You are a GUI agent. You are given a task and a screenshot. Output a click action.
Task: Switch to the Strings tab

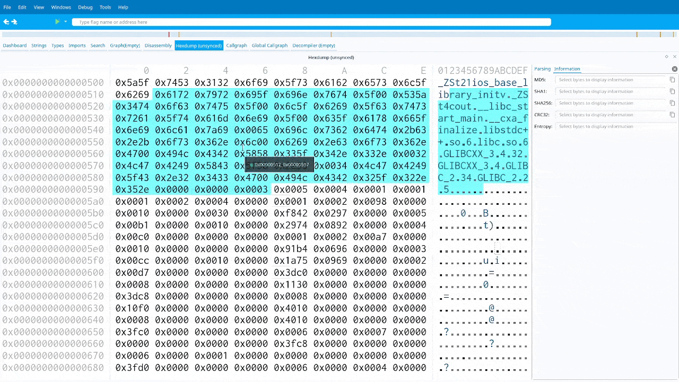(39, 46)
